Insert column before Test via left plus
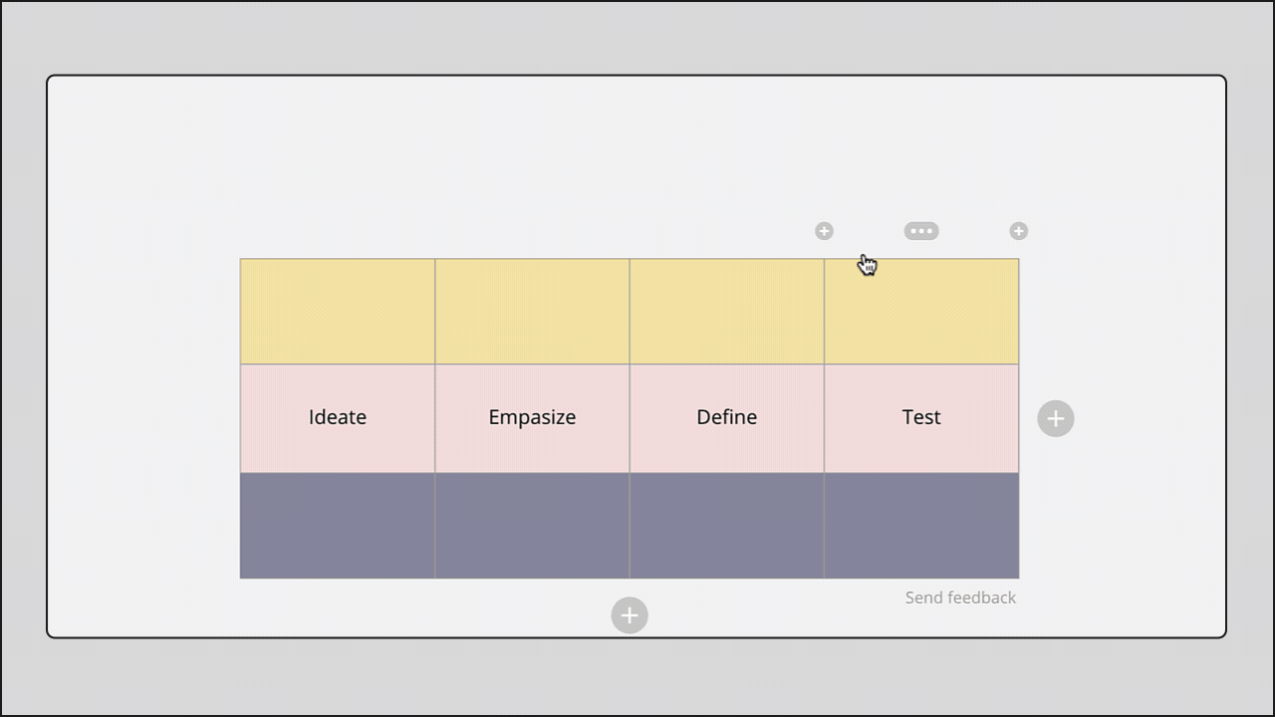The height and width of the screenshot is (717, 1275). click(x=824, y=231)
